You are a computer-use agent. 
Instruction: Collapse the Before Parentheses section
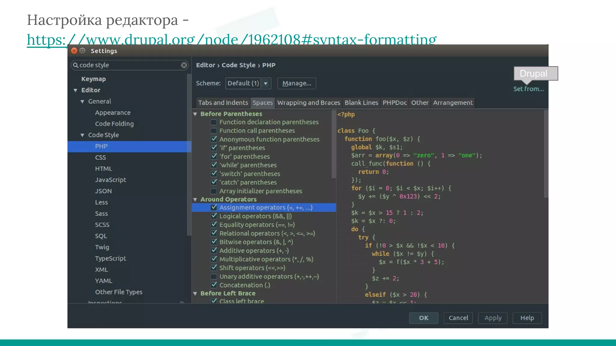pos(195,114)
